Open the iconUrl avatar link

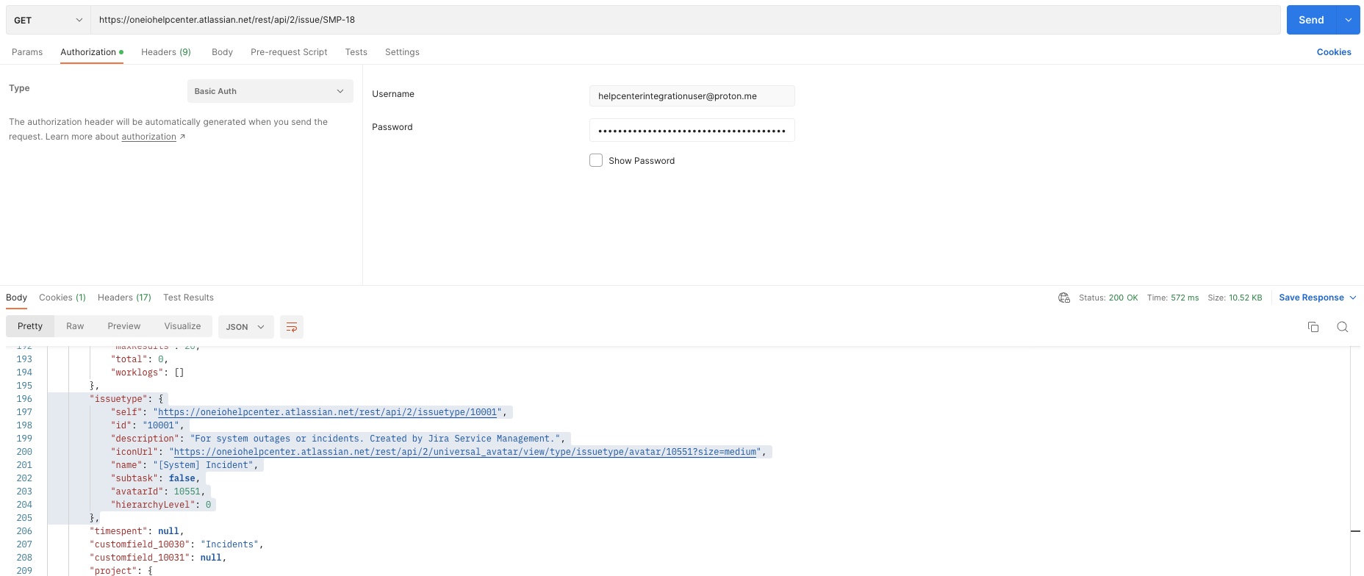pyautogui.click(x=465, y=452)
